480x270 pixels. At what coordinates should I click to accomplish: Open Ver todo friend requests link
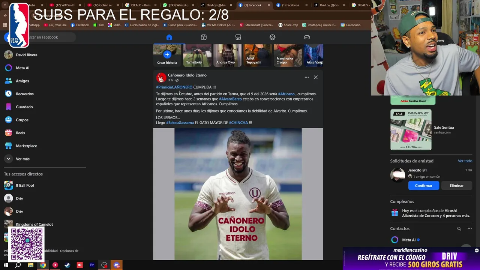(465, 161)
